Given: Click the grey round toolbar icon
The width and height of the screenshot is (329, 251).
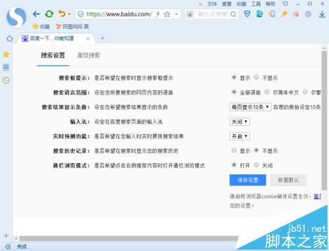Looking at the screenshot, I should pyautogui.click(x=309, y=14).
